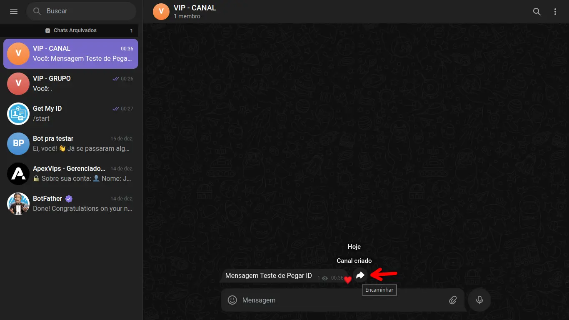Click the Buscar search field

[x=81, y=11]
